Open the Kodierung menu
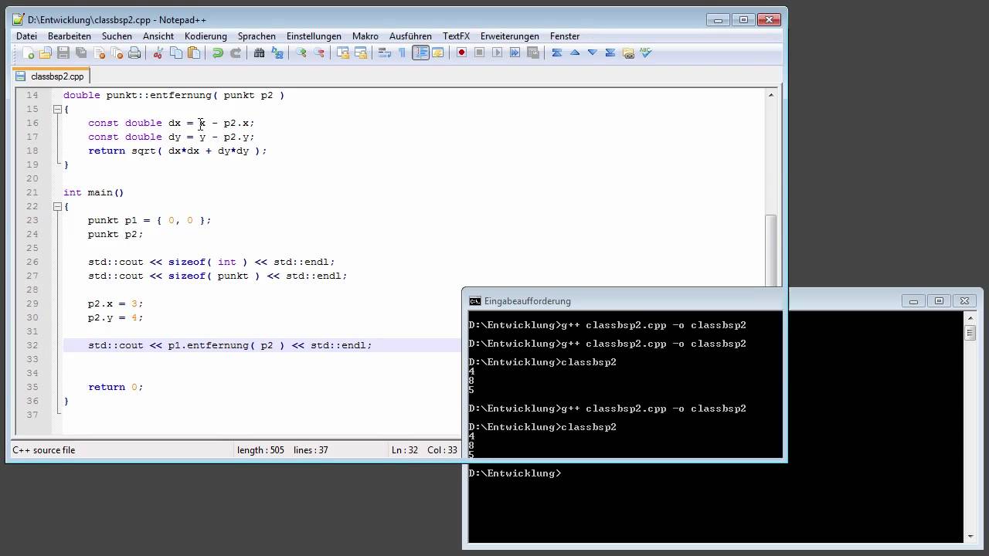This screenshot has width=989, height=556. (x=206, y=36)
